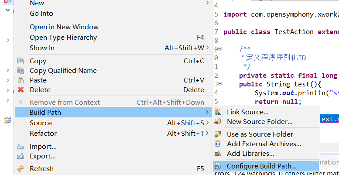Viewport: 339px width, 175px height.
Task: Click the Paste clipboard icon
Action: [21, 80]
